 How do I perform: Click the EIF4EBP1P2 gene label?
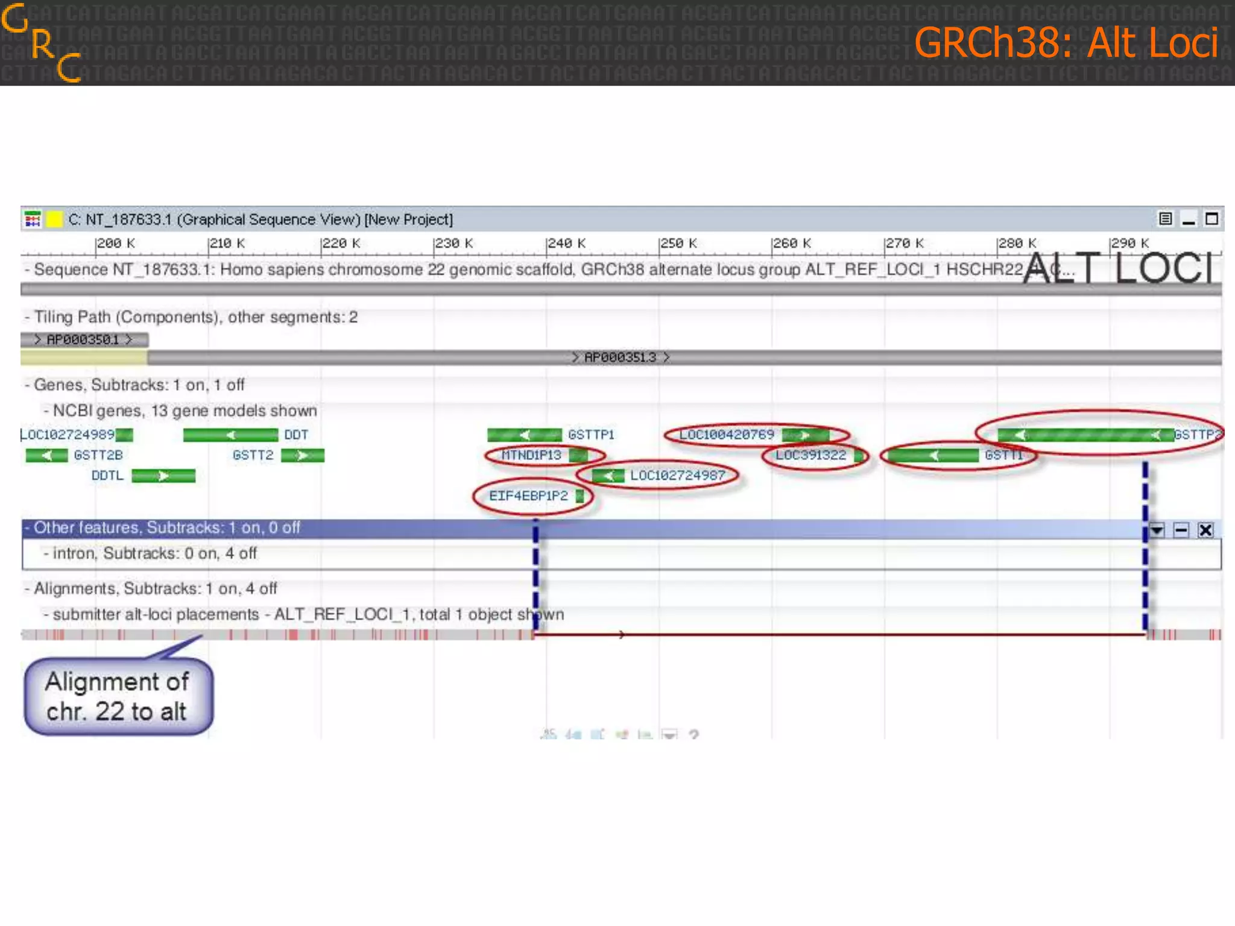(x=528, y=496)
